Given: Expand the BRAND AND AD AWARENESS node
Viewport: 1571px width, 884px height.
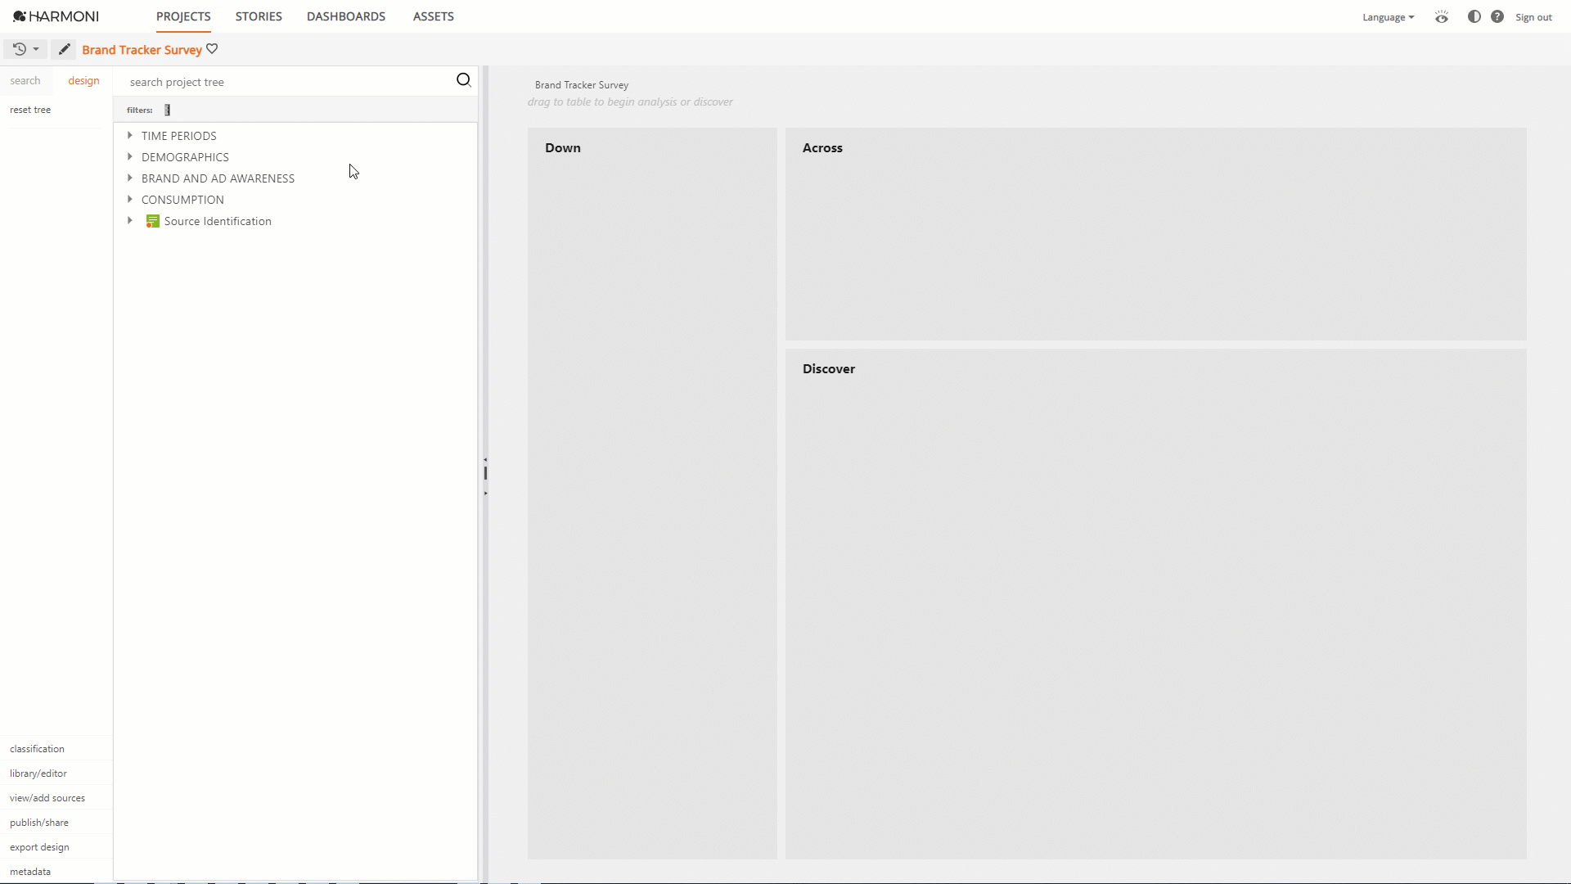Looking at the screenshot, I should (x=129, y=178).
